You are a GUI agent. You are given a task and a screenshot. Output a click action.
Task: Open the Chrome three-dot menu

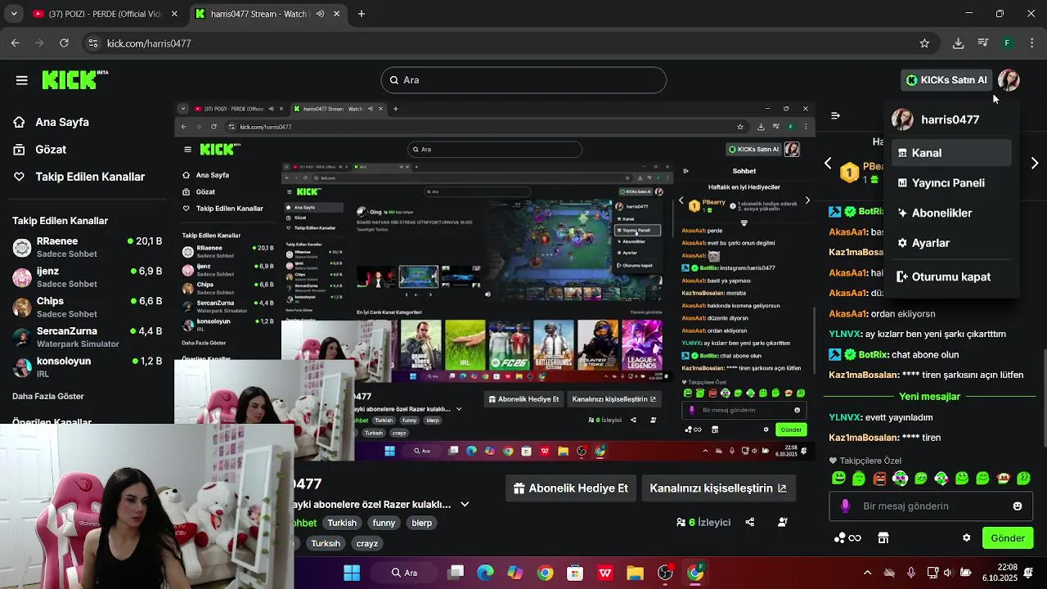click(1031, 43)
